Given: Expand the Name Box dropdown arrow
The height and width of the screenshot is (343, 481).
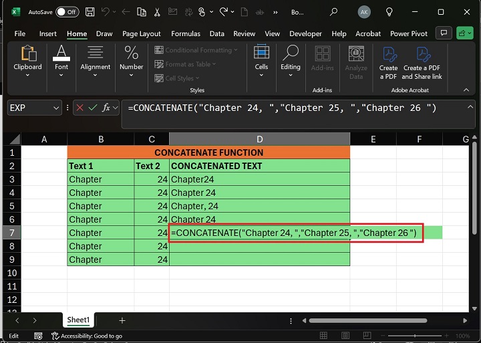Looking at the screenshot, I should (56, 108).
